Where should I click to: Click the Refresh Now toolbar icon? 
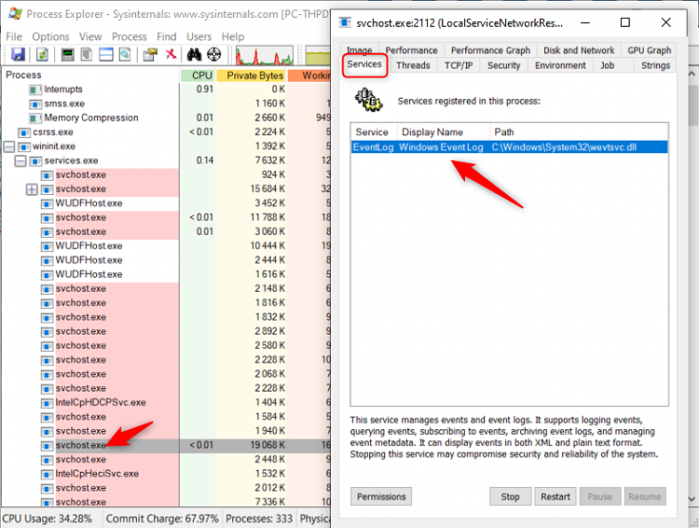(x=42, y=54)
